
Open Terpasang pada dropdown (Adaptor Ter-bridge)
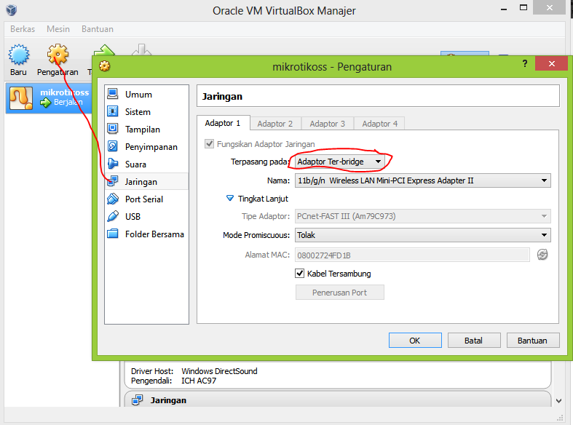pyautogui.click(x=339, y=162)
